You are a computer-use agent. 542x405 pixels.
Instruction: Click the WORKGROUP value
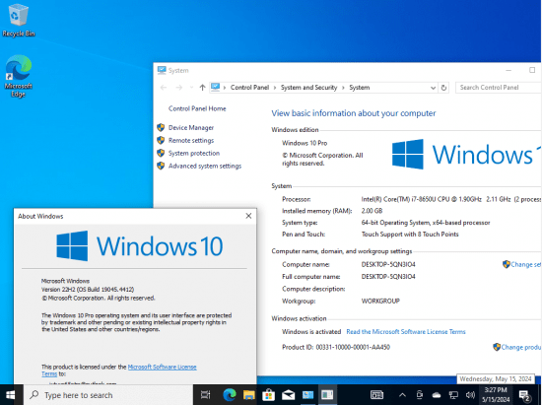[x=380, y=301]
